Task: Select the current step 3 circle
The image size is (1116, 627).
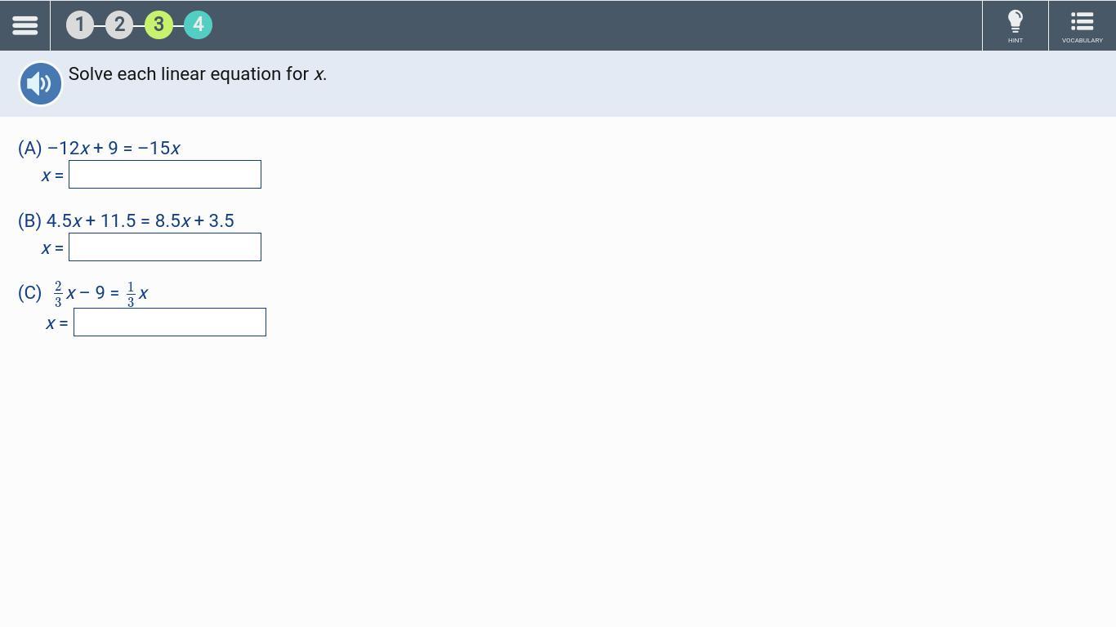Action: [x=158, y=24]
